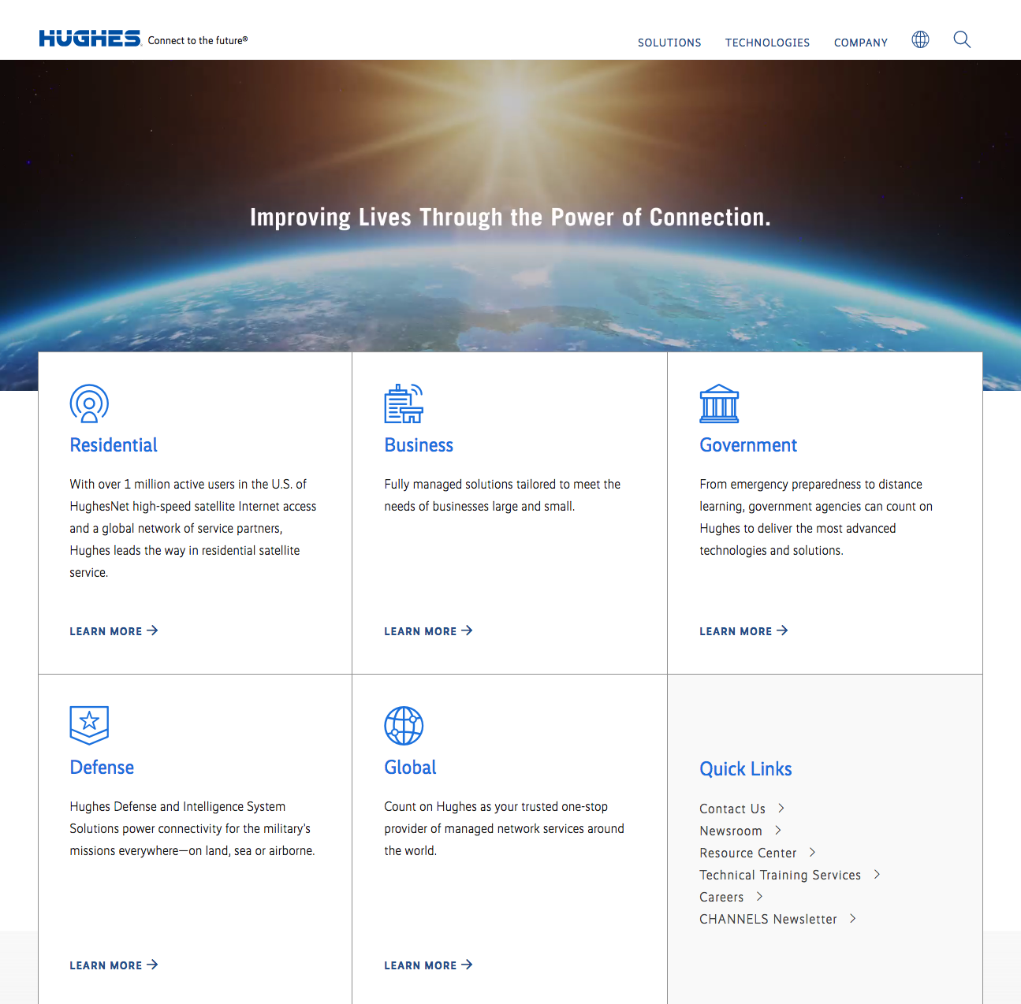
Task: Click the Residential satellite user icon
Action: point(89,403)
